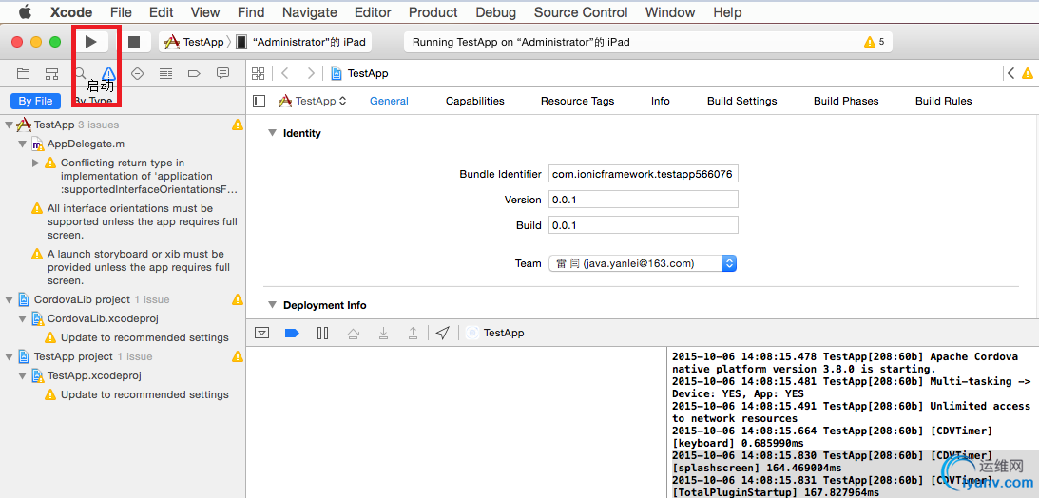
Task: Collapse the Deployment Info section
Action: click(272, 305)
